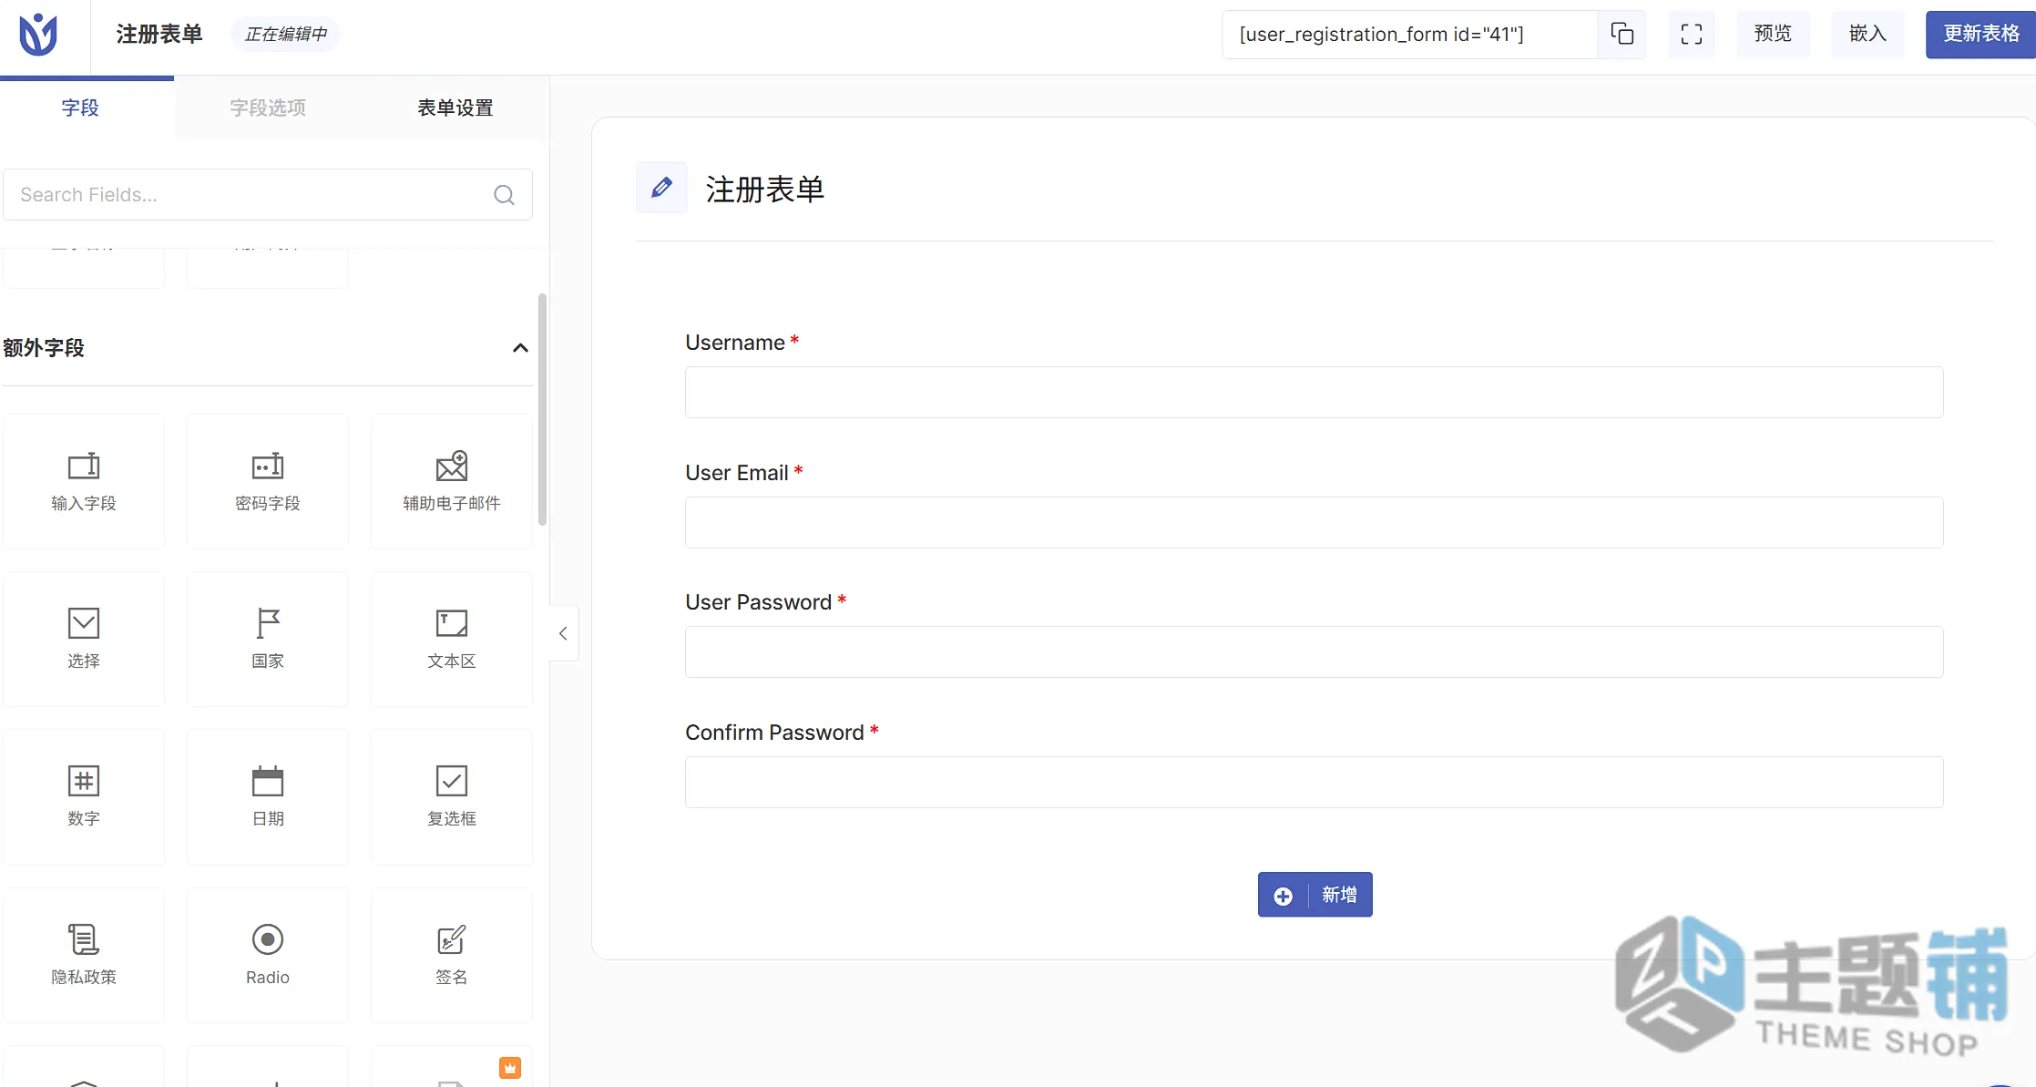Click the search magnifier icon

[x=504, y=195]
